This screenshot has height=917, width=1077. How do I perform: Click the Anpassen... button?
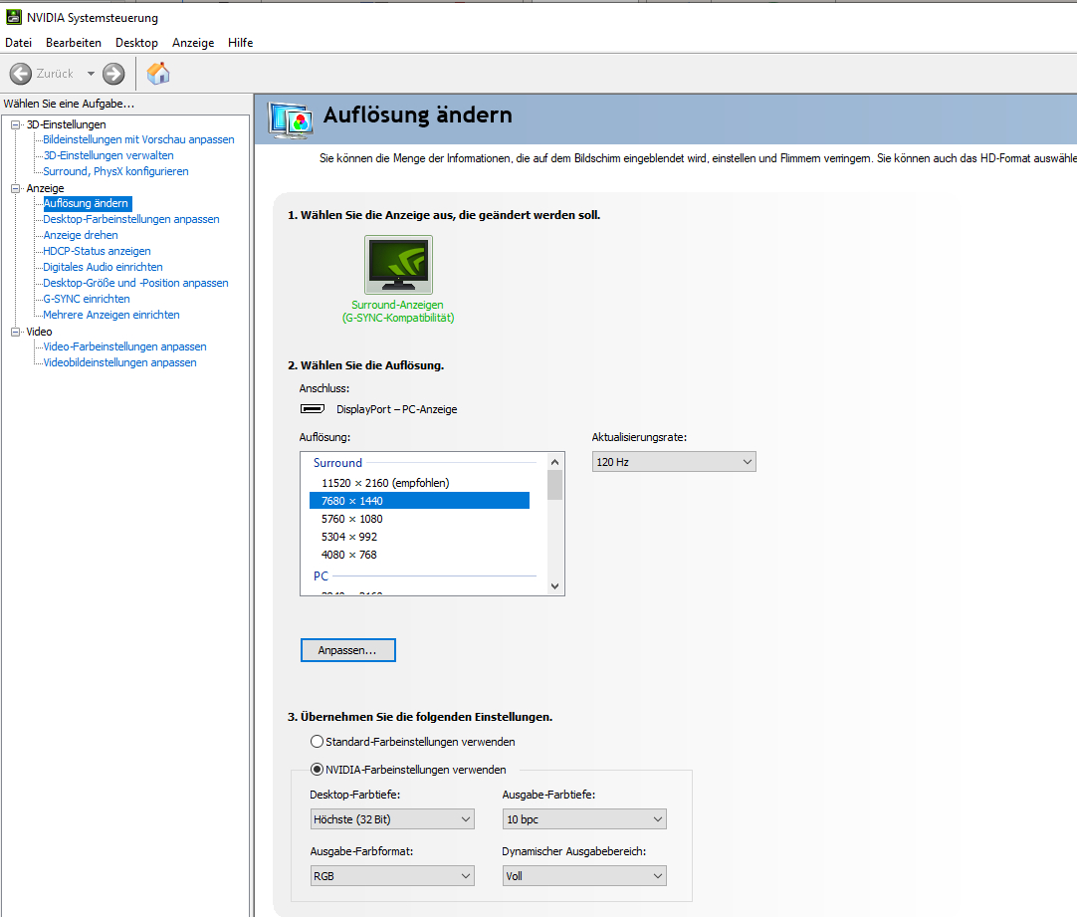point(348,650)
